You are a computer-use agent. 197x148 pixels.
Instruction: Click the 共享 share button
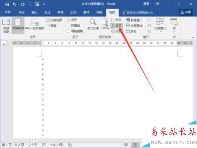coord(186,13)
